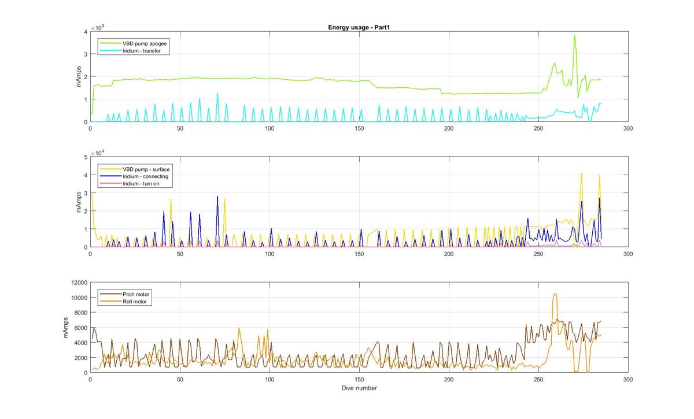Select the 'Iridium - transfer' legend label
The image size is (694, 419).
coord(142,51)
